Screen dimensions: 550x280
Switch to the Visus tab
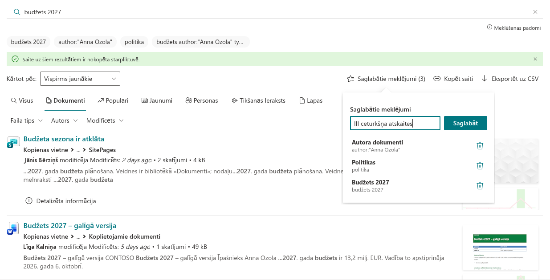point(22,100)
